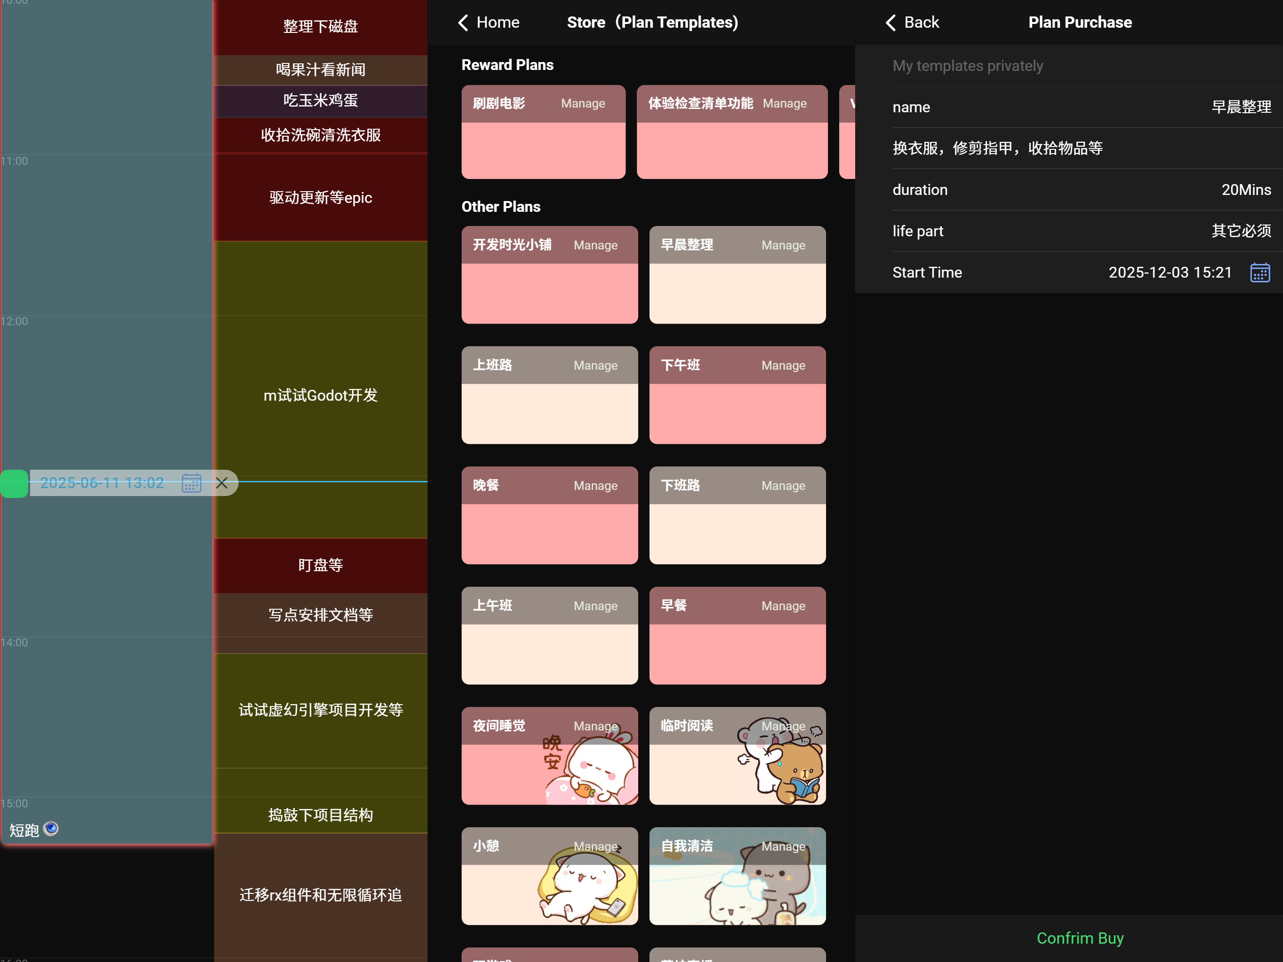Manage the 刷剧电影 reward plan
The image size is (1283, 962).
pos(583,103)
